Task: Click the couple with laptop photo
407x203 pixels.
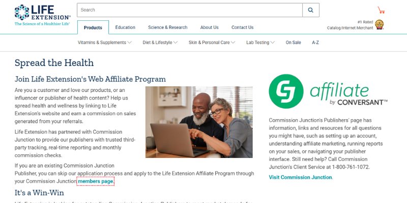Action: click(x=199, y=122)
